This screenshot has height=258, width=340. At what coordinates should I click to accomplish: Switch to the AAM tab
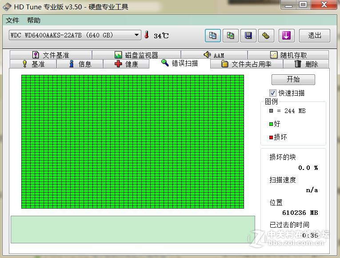point(214,55)
